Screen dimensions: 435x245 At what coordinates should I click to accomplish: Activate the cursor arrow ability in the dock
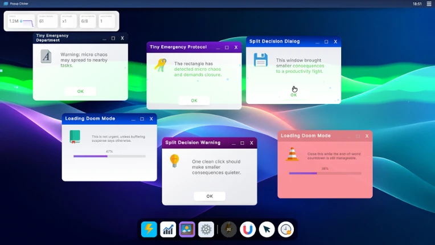point(266,229)
